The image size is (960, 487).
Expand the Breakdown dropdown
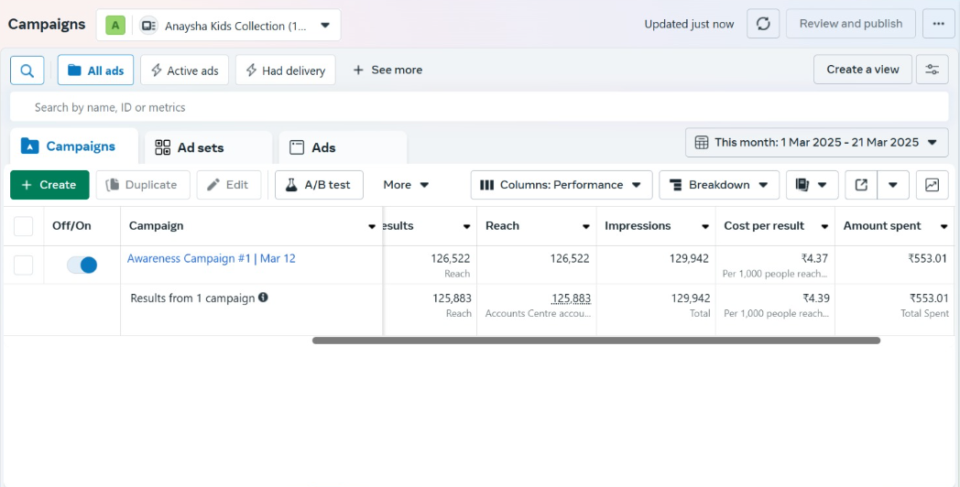click(x=719, y=185)
